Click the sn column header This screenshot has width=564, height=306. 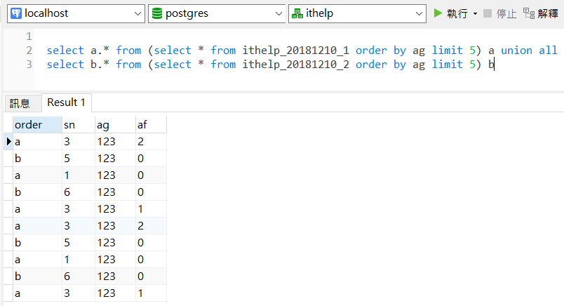79,125
